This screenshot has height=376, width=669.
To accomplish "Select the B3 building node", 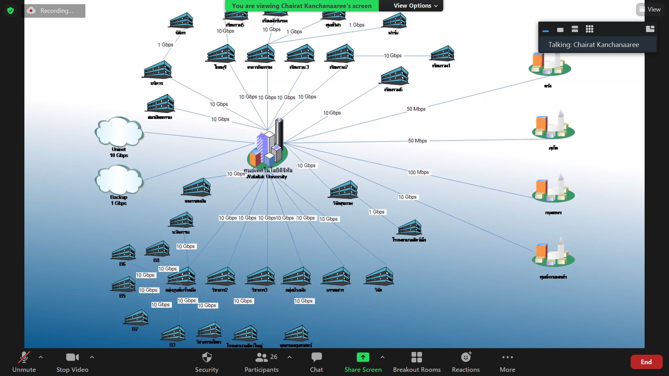I will 173,333.
